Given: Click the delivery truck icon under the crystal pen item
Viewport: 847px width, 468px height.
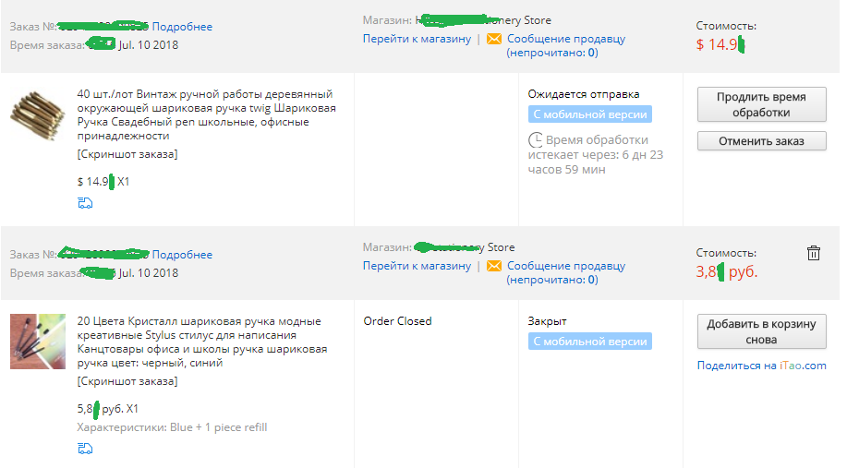Looking at the screenshot, I should coord(85,449).
